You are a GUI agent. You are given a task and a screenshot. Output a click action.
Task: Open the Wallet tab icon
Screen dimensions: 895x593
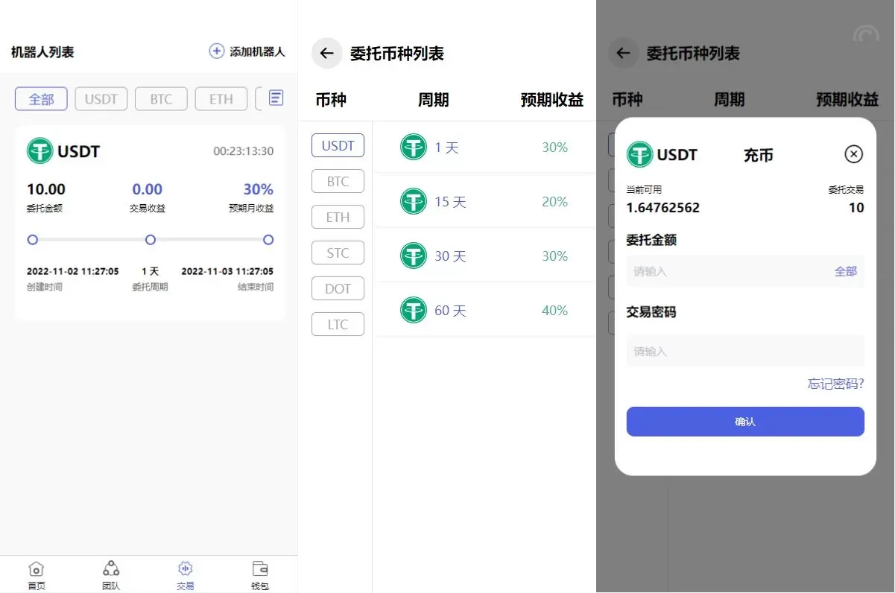260,570
